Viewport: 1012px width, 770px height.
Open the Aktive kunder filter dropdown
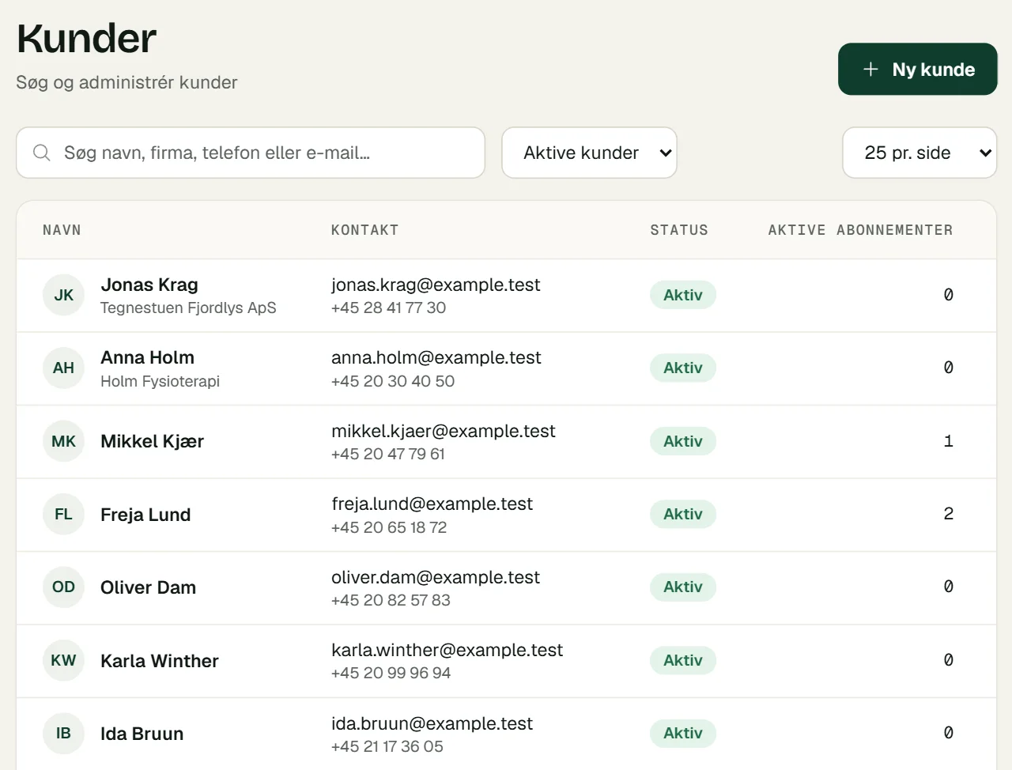(x=589, y=153)
